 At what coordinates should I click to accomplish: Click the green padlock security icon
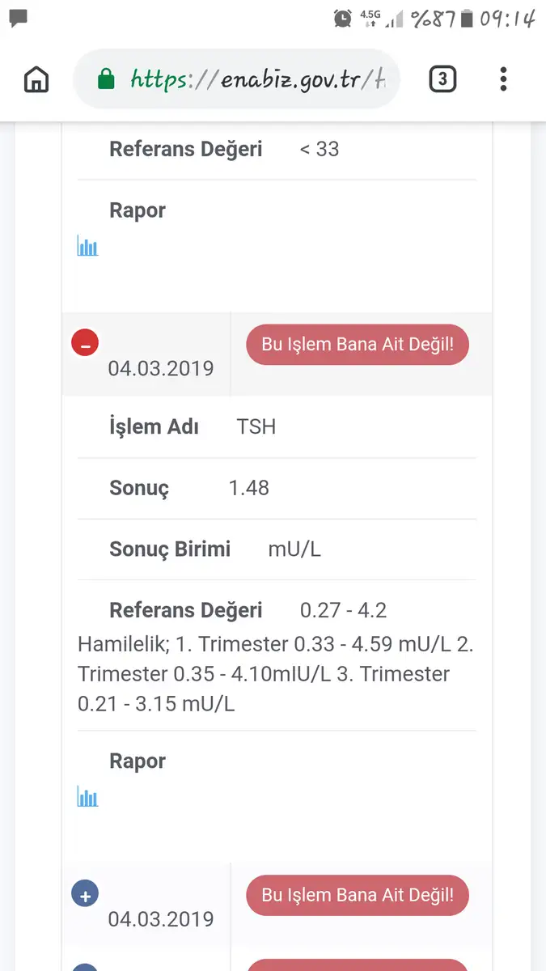coord(106,79)
